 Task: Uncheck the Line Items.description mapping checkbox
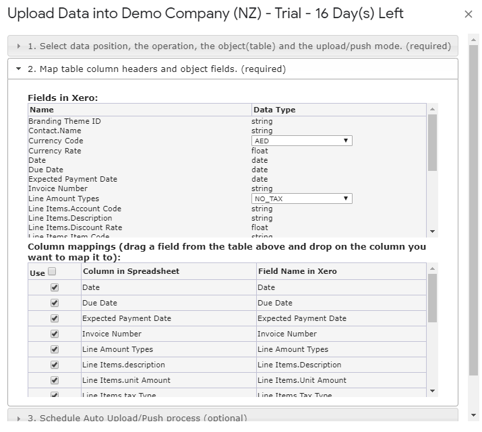click(55, 365)
